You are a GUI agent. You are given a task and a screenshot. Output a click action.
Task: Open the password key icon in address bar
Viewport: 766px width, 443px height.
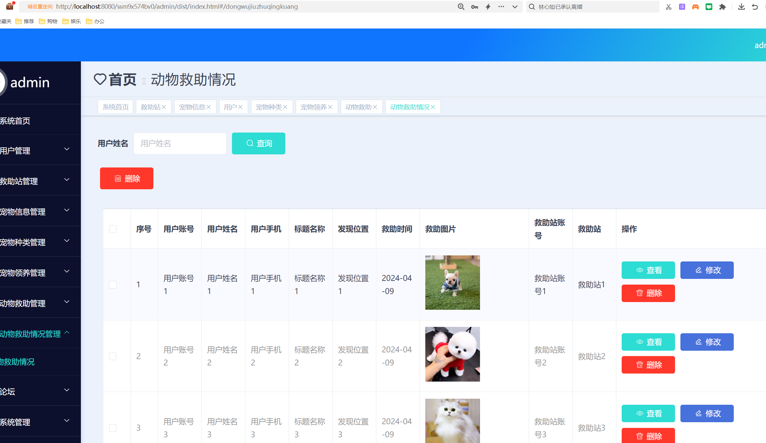click(474, 6)
